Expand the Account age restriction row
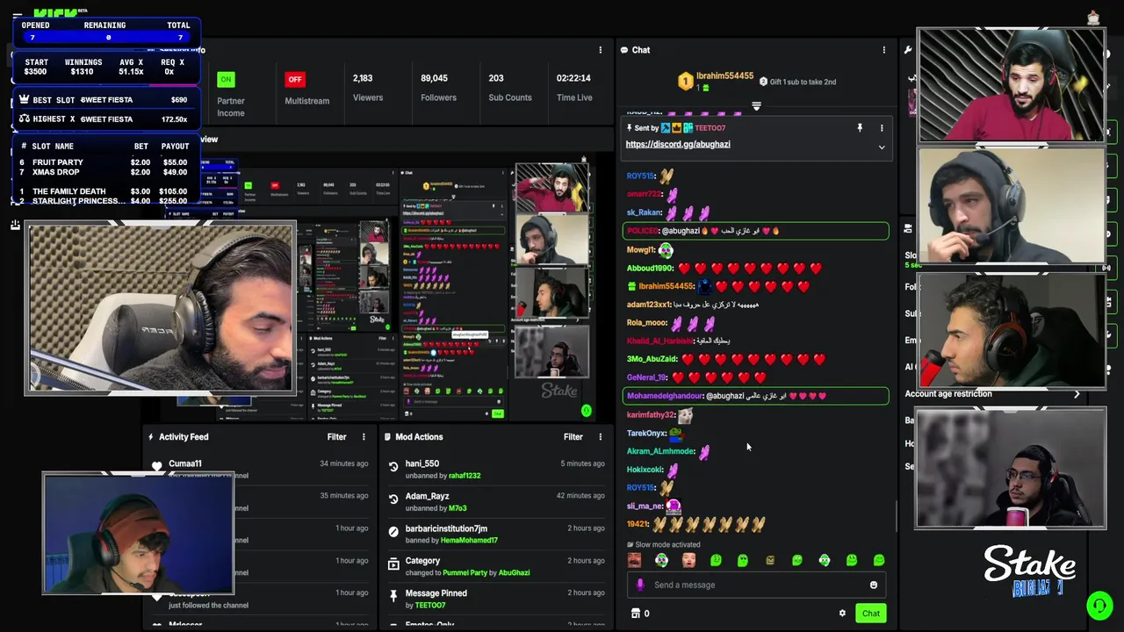The image size is (1124, 632). 994,394
